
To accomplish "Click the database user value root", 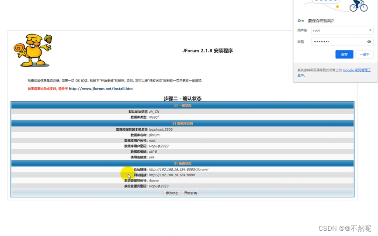I will point(152,140).
